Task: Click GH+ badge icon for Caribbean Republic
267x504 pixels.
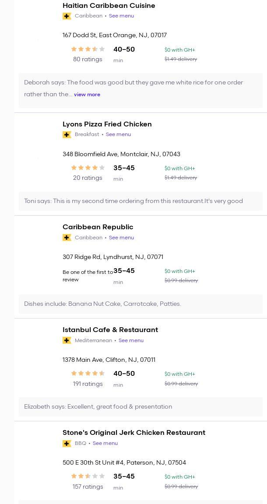Action: (67, 238)
